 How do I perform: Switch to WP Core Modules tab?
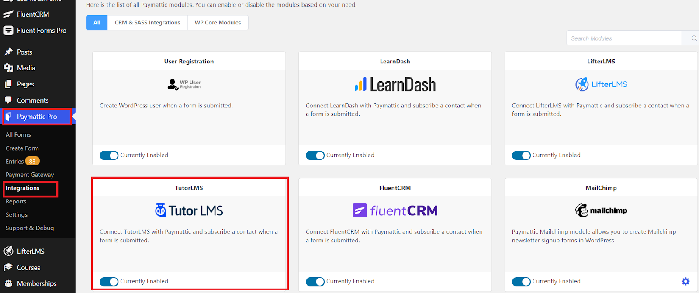[218, 23]
